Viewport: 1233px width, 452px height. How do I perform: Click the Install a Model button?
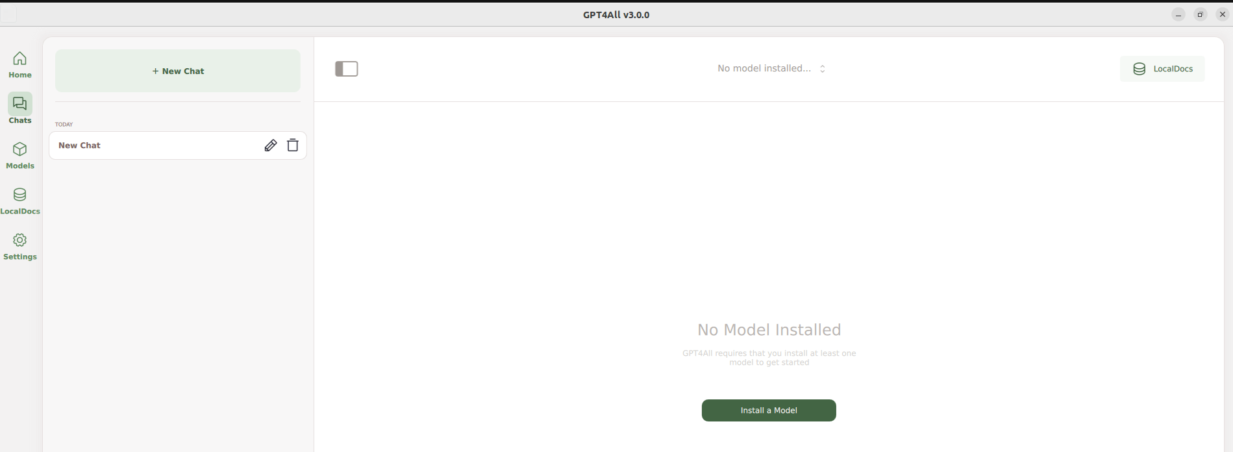point(769,410)
